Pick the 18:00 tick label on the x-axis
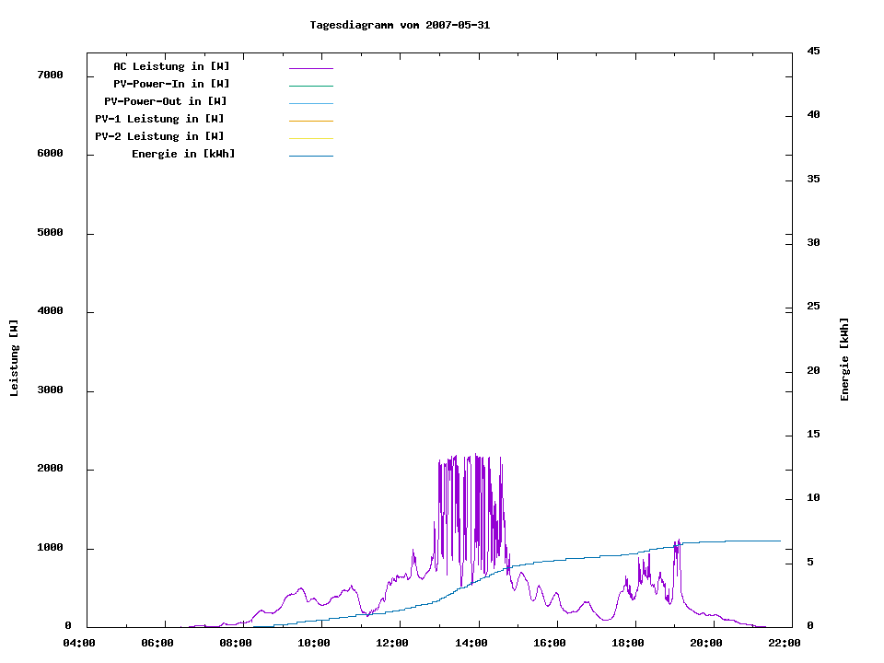 [x=628, y=644]
